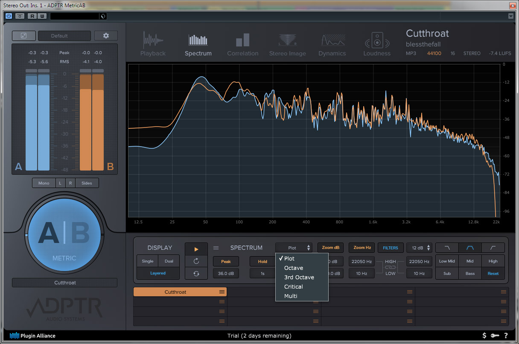Screen dimensions: 519x344
Task: Open the Correlation tab
Action: (243, 45)
